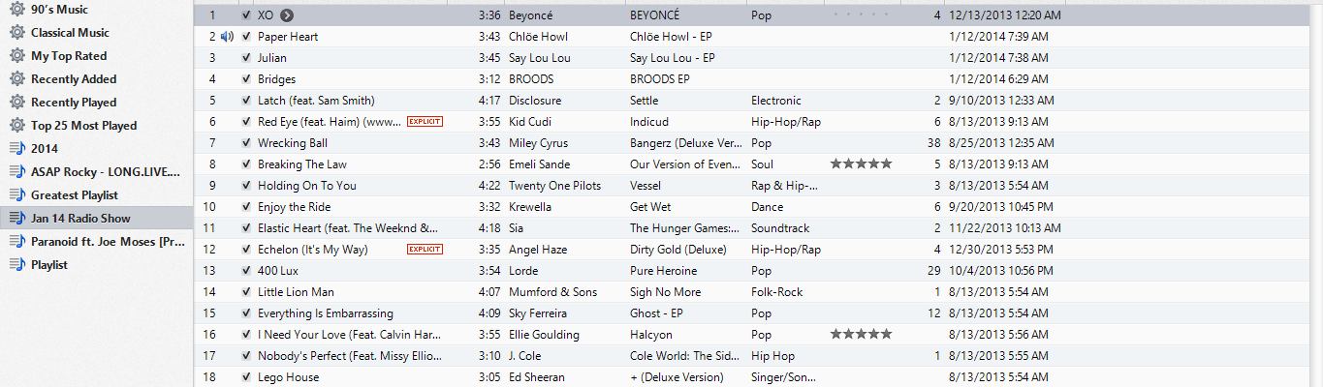
Task: Uncheck the 400 Lux track checkbox
Action: [x=246, y=271]
